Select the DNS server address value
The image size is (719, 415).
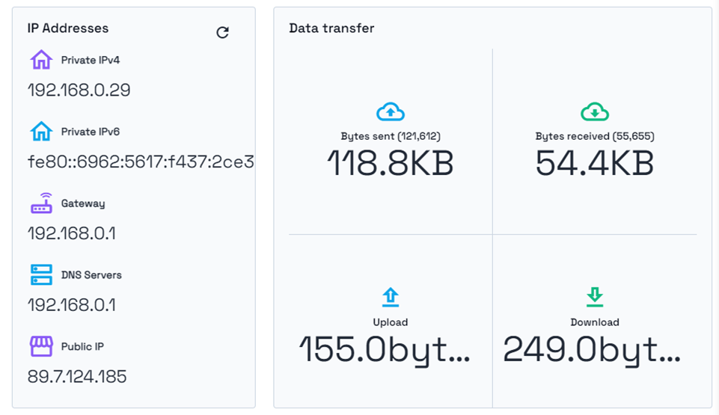[x=72, y=305]
